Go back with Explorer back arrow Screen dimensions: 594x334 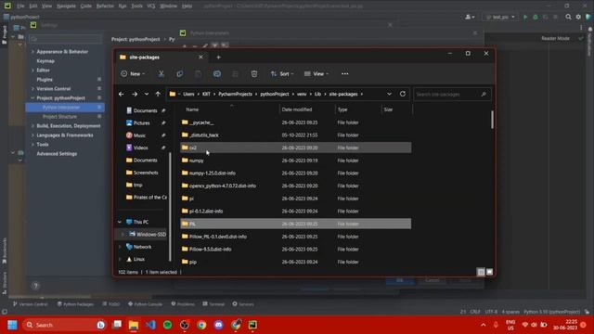pyautogui.click(x=122, y=94)
